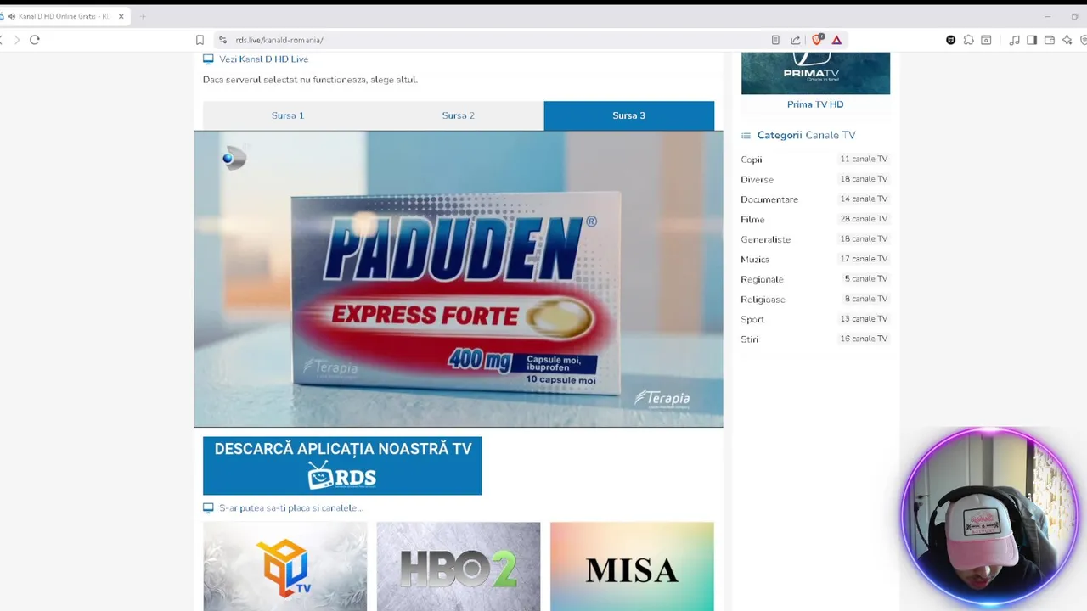Screen dimensions: 1087x611
Task: Switch to Sursa 1 tab
Action: (288, 115)
